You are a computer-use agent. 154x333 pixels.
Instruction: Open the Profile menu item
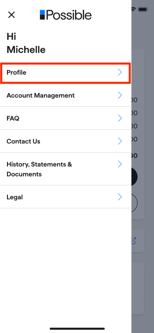coord(66,73)
